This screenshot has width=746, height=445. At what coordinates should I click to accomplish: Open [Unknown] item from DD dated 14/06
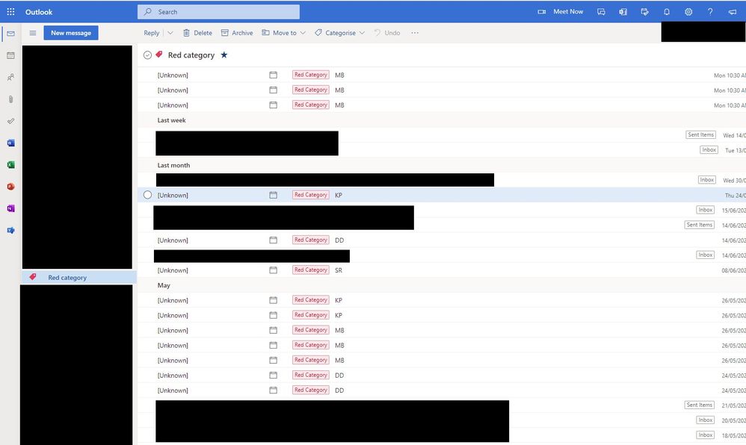[173, 240]
